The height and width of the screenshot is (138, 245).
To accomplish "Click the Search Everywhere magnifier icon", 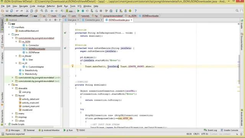I will click(237, 11).
